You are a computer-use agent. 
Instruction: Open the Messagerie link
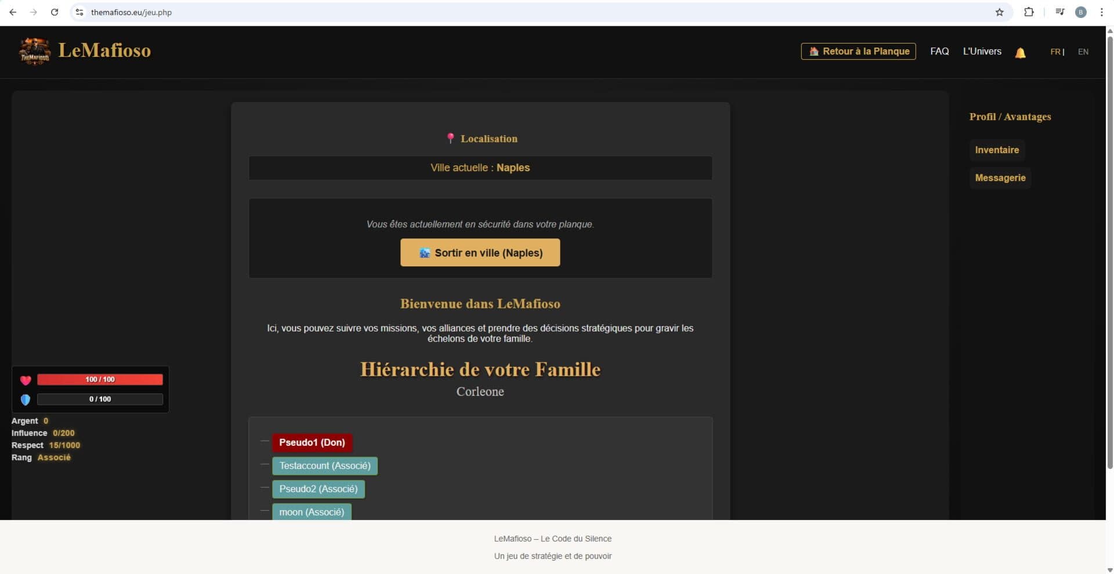coord(1000,177)
